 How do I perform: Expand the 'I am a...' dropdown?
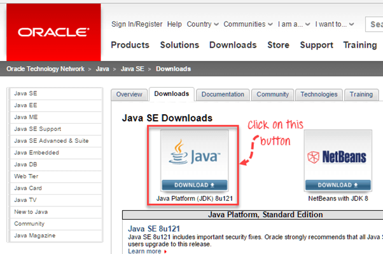click(295, 24)
